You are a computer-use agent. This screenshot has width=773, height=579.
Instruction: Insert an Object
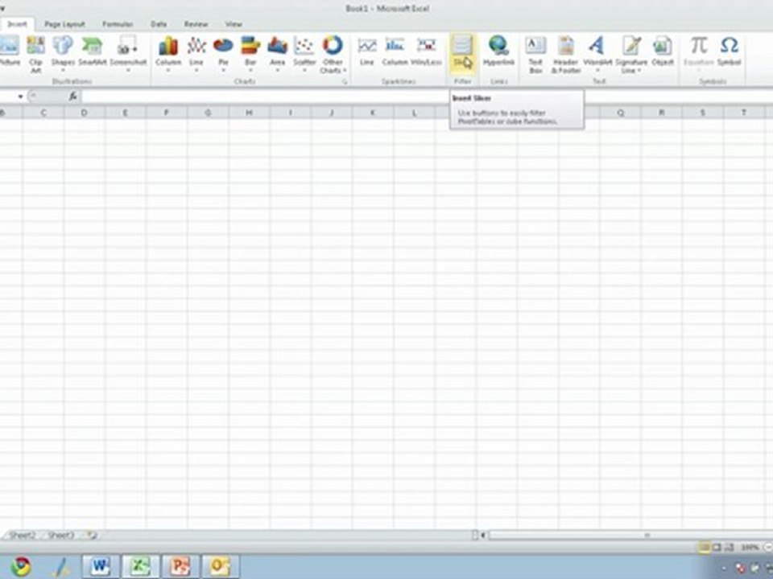(662, 51)
